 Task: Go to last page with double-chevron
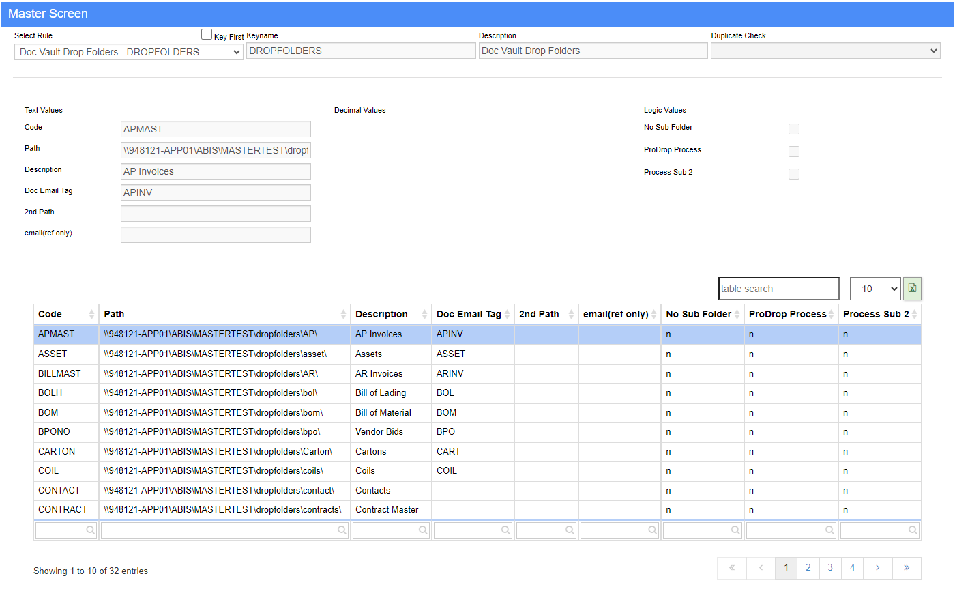pos(907,568)
